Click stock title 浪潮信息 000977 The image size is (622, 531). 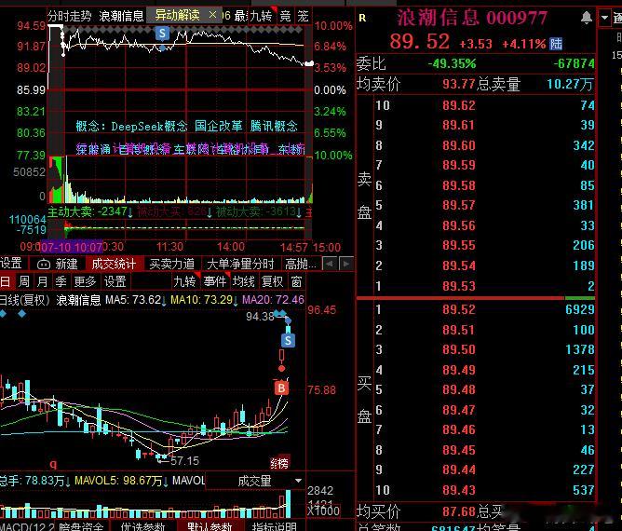(472, 18)
